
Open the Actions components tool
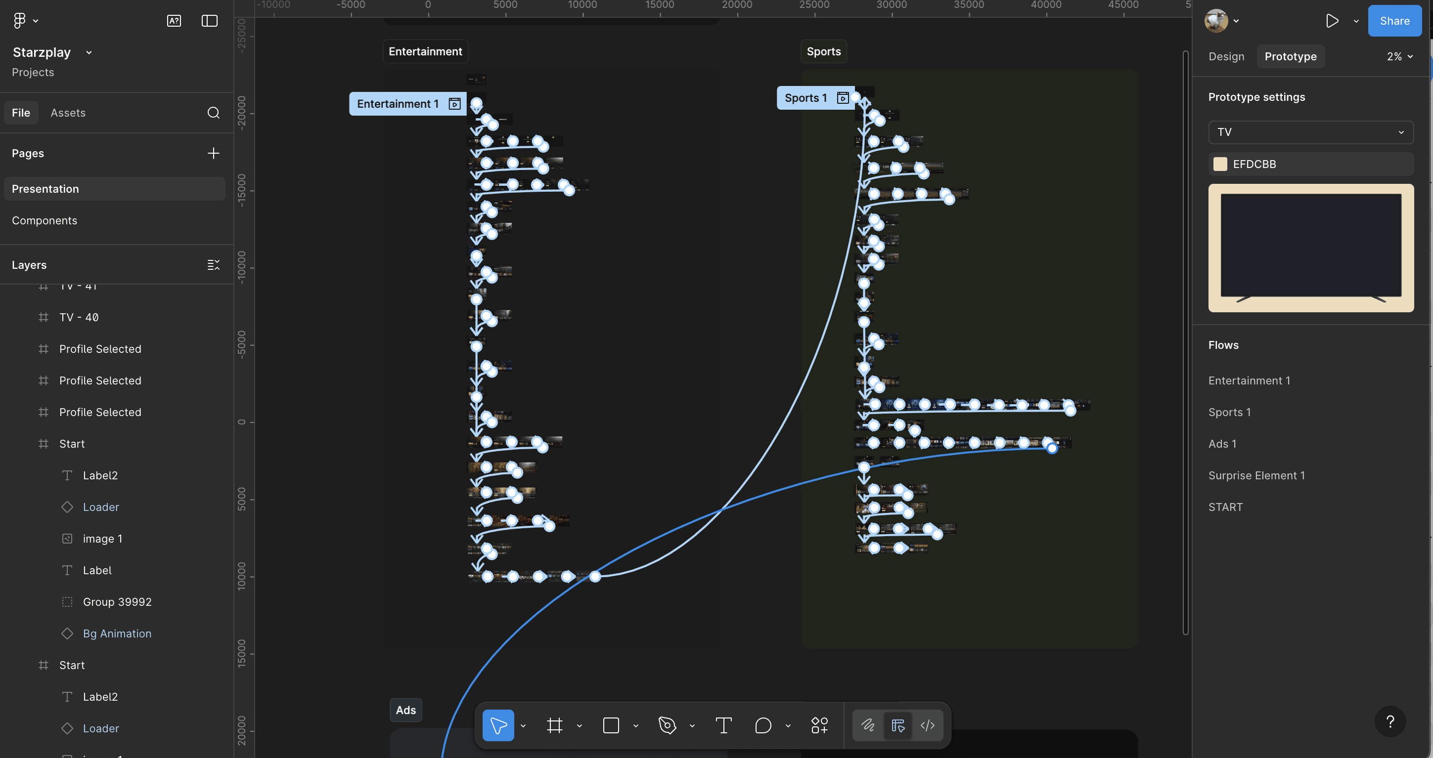click(819, 725)
